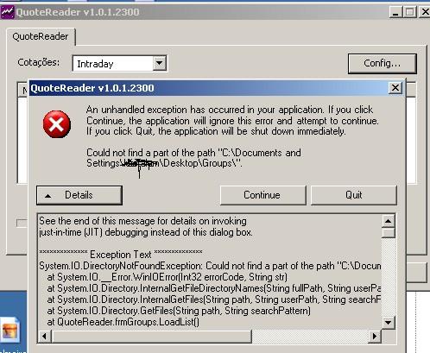The width and height of the screenshot is (430, 353).
Task: Maximize the main QuoteReader window
Action: [409, 12]
